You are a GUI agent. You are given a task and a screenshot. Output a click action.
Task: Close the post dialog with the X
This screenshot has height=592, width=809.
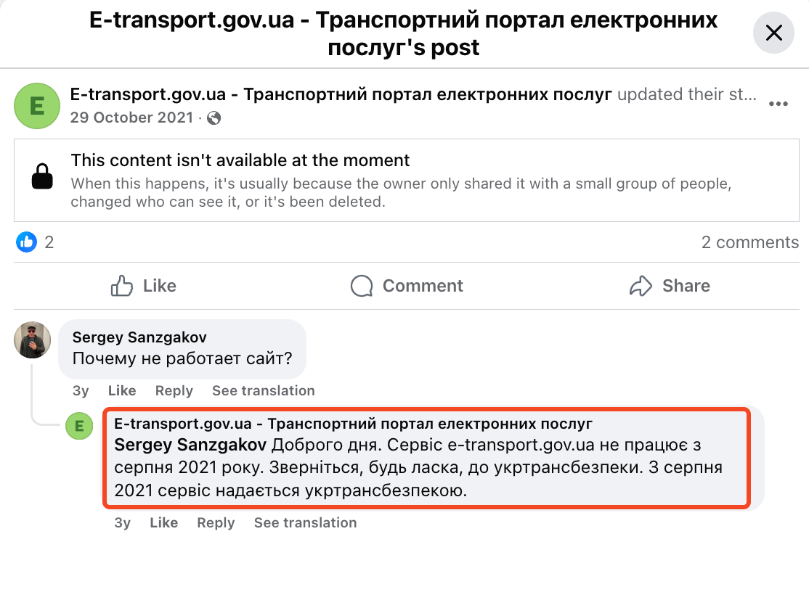773,33
